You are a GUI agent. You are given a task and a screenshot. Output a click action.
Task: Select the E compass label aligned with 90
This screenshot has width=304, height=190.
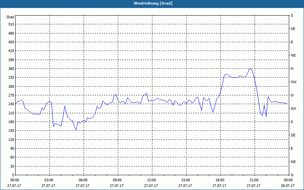292,149
